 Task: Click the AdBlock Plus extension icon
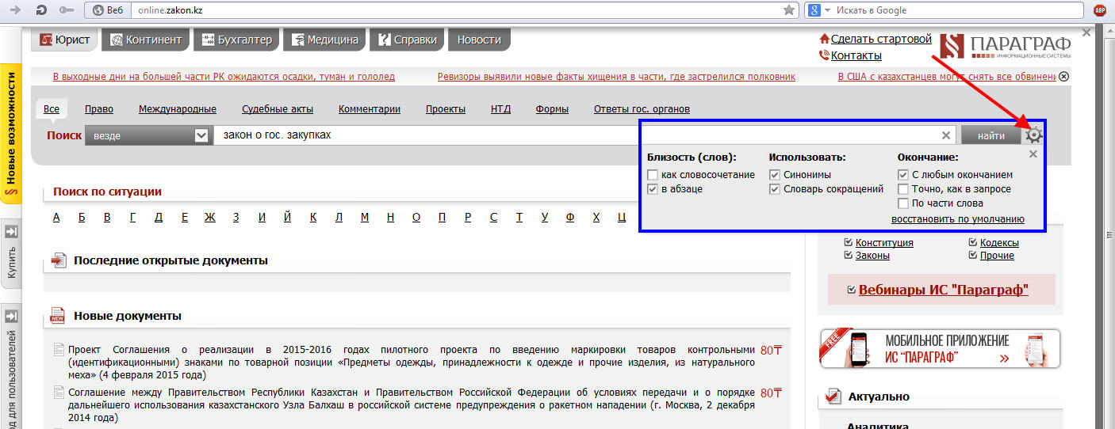tap(1100, 10)
